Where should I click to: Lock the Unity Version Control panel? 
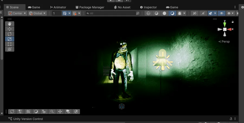(231, 119)
